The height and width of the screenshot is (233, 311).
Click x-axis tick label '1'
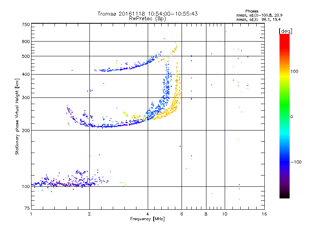pos(31,214)
